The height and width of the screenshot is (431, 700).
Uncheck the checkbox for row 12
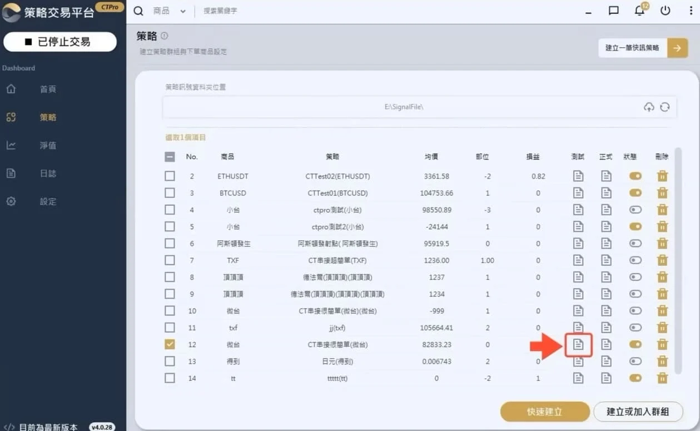pos(170,344)
